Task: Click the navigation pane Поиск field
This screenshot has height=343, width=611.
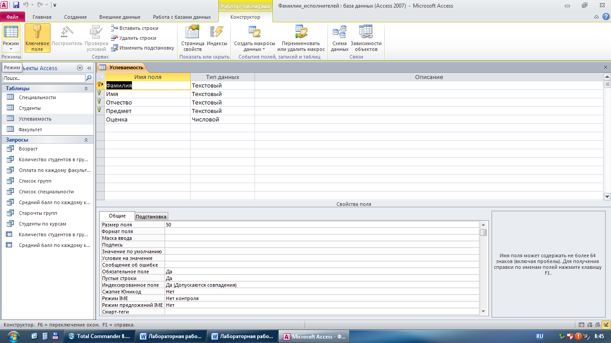Action: [43, 78]
